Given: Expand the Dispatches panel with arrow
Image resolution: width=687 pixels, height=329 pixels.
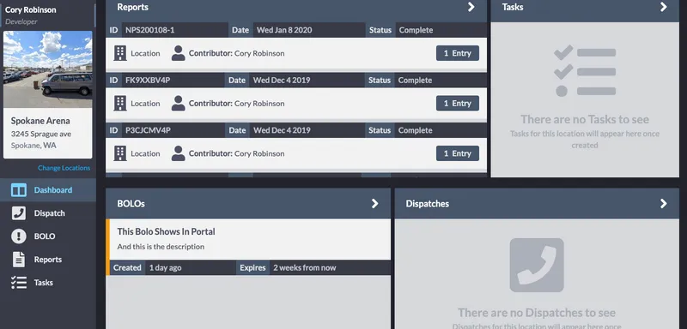Looking at the screenshot, I should [x=663, y=204].
